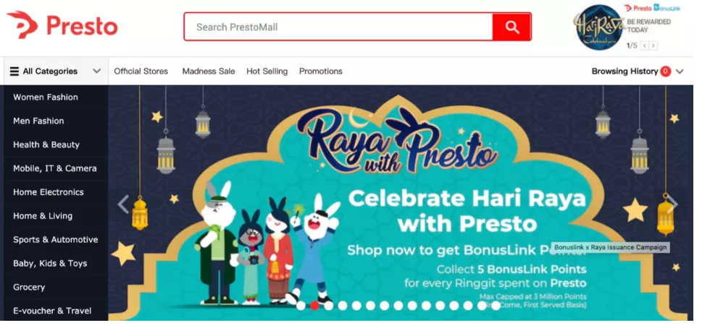The height and width of the screenshot is (328, 702).
Task: Open the Madness Sale menu item
Action: click(209, 72)
